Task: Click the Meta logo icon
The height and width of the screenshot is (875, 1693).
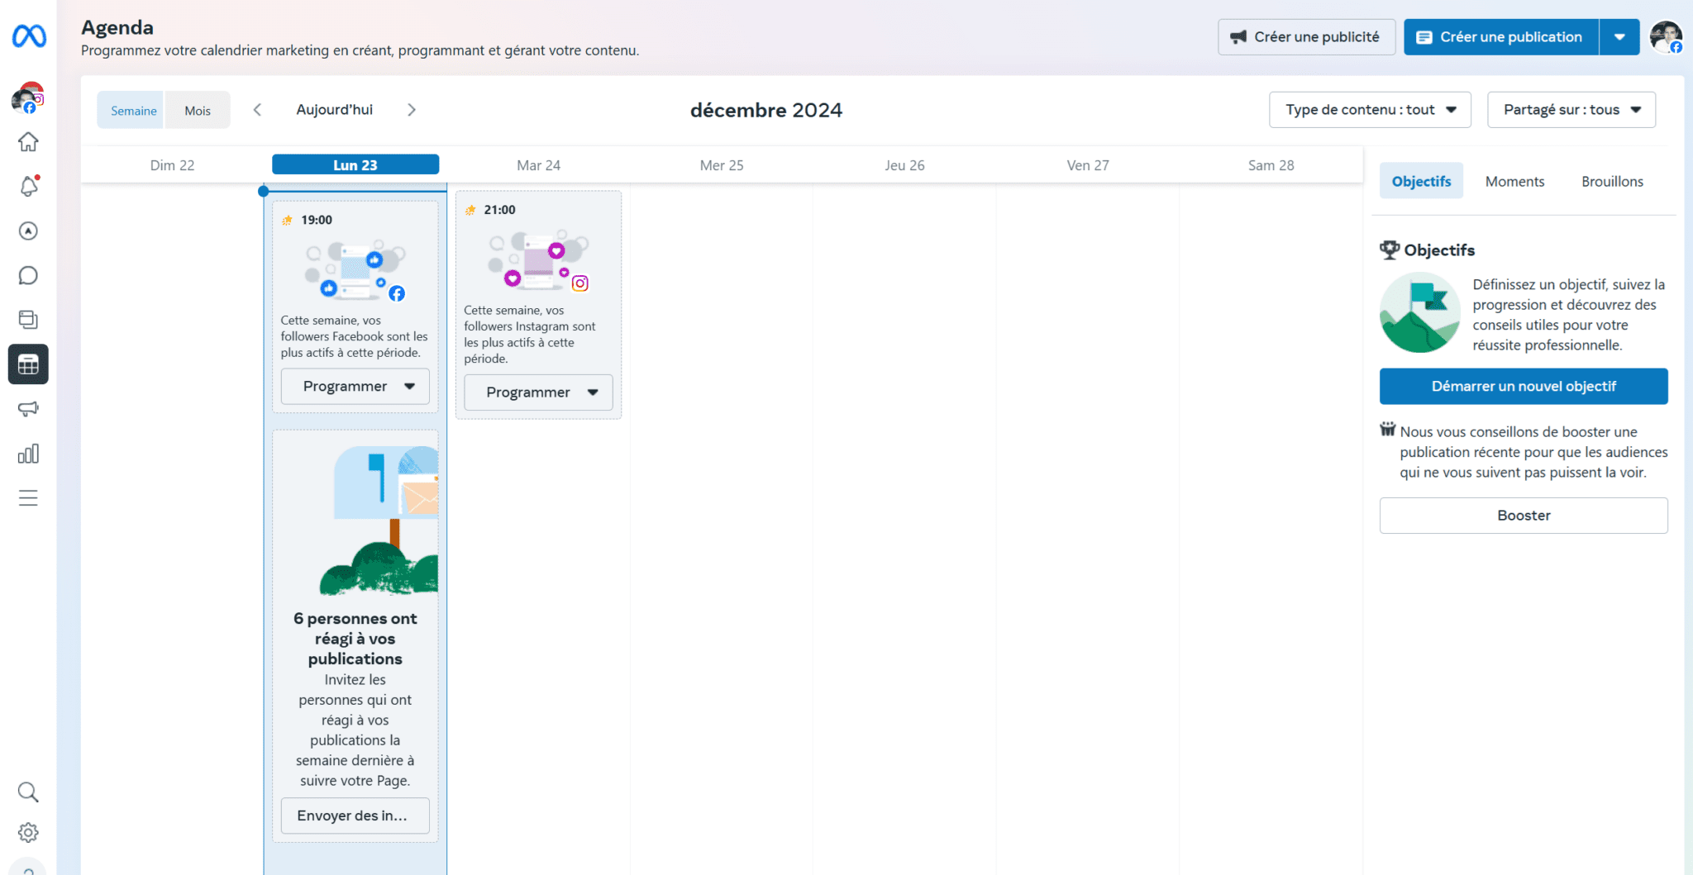Action: pyautogui.click(x=29, y=36)
